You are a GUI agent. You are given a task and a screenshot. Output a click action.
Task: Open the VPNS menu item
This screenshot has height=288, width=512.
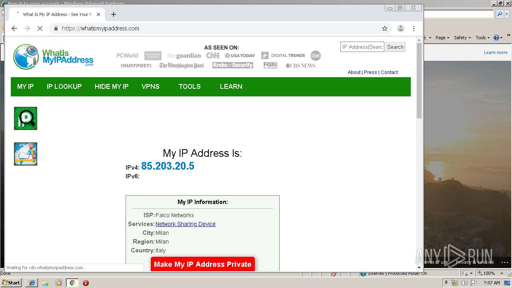[x=150, y=86]
